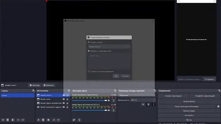Screen dimensions: 221x124
Task: Lock the Захват окна source
Action: pyautogui.click(x=67, y=99)
